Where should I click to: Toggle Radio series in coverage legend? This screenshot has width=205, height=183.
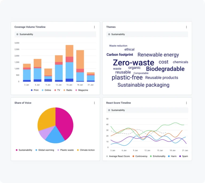68,90
